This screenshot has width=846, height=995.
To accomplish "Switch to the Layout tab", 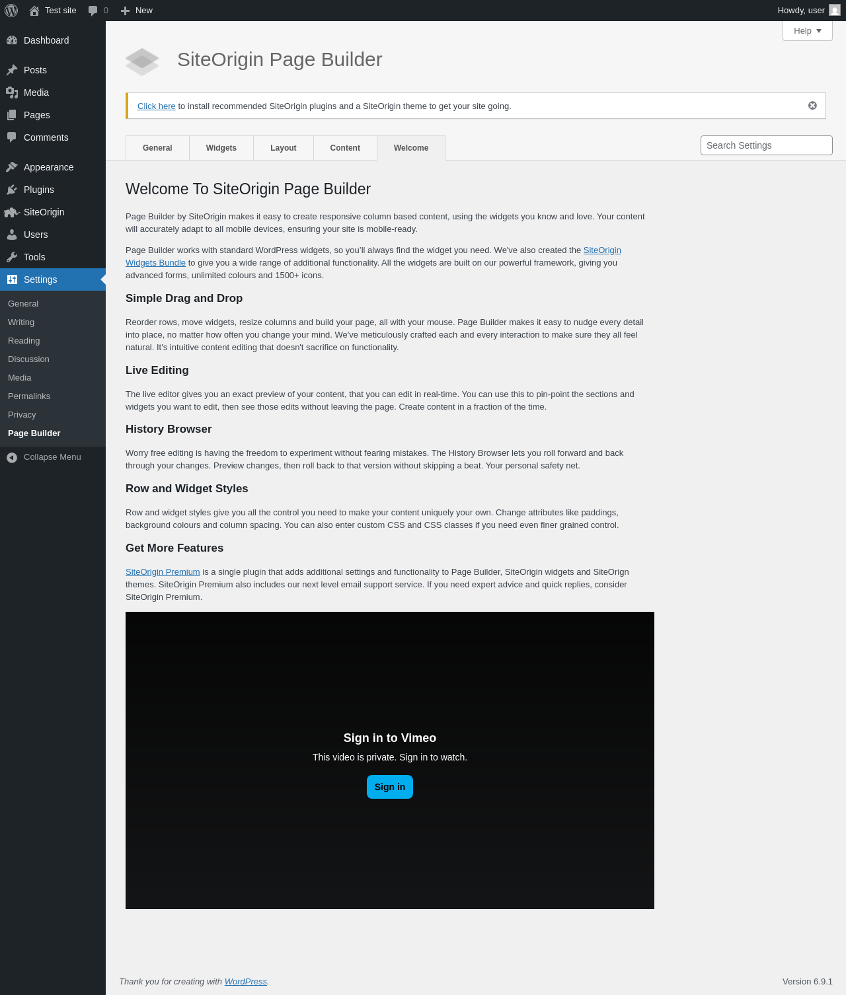I will [x=284, y=148].
